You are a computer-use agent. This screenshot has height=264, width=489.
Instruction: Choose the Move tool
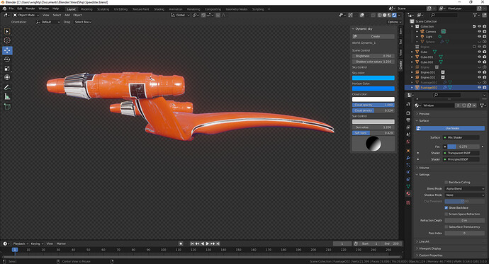click(x=7, y=50)
